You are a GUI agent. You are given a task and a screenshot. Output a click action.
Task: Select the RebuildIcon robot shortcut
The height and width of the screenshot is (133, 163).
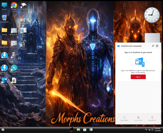14,56
